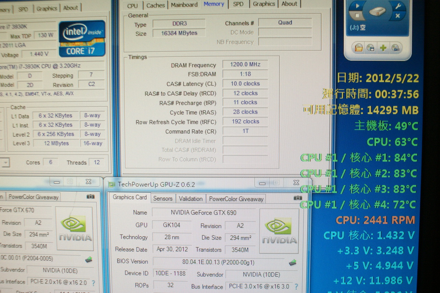Click the 14295 MB available memory reading
Image resolution: width=440 pixels, height=293 pixels.
(x=393, y=110)
